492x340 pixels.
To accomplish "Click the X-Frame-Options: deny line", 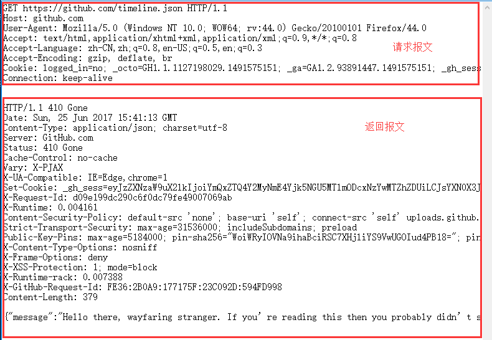I will coord(55,257).
